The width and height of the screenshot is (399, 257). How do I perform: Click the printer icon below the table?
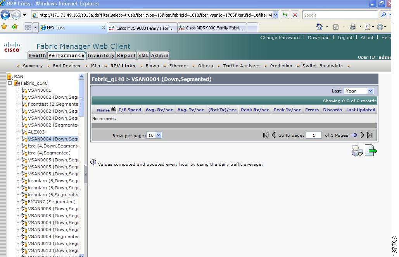357,151
